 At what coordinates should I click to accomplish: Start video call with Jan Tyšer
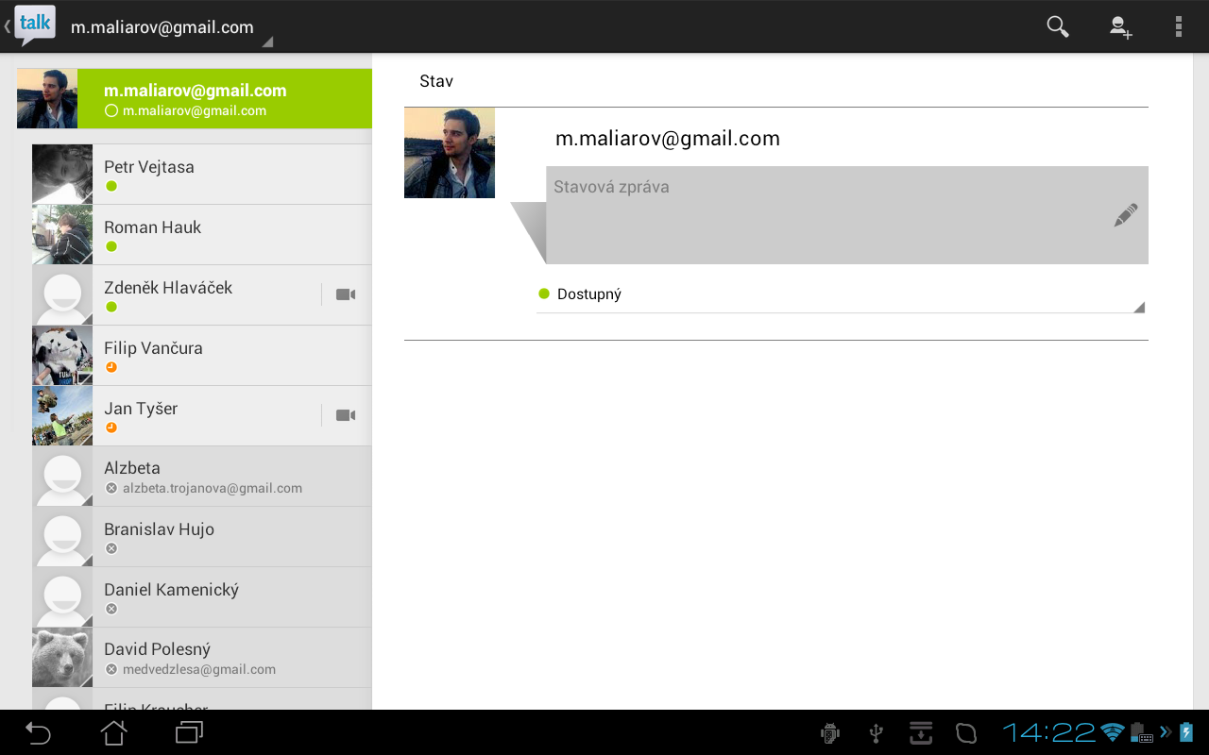[x=346, y=415]
